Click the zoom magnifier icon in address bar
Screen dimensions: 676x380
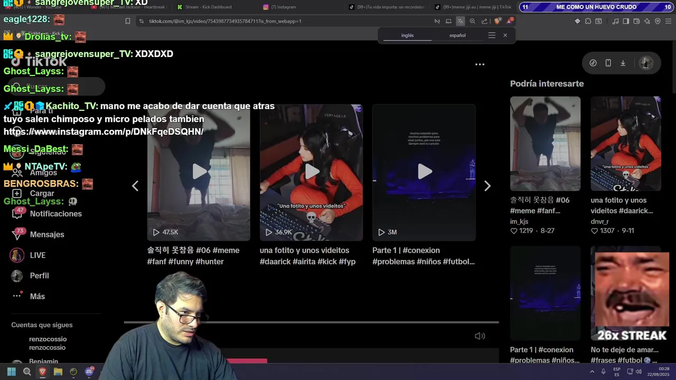click(x=472, y=21)
